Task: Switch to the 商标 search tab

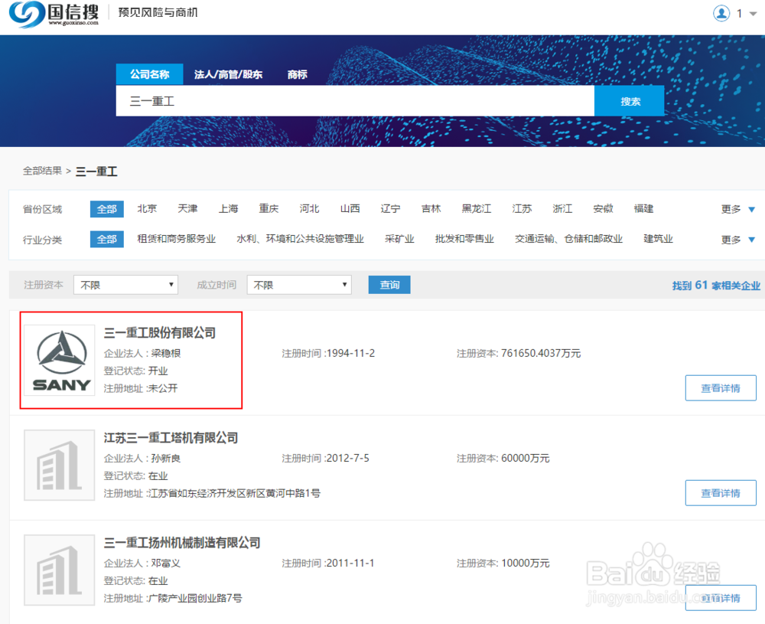Action: pos(297,74)
